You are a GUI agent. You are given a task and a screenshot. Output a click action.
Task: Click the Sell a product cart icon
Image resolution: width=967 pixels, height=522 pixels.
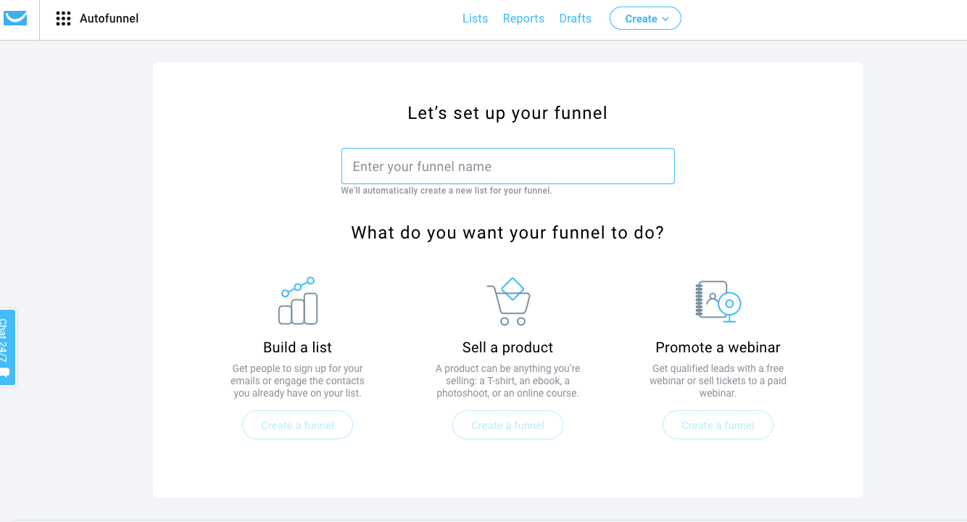coord(508,301)
